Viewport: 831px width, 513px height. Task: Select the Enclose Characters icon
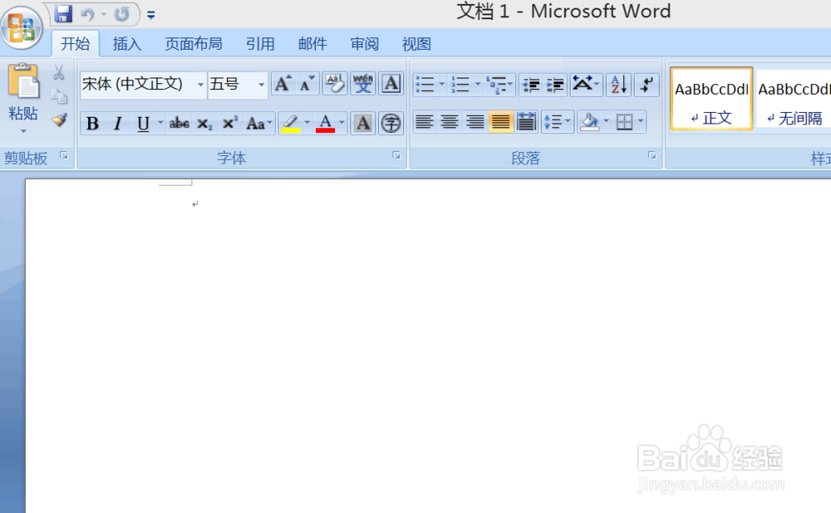pos(391,122)
